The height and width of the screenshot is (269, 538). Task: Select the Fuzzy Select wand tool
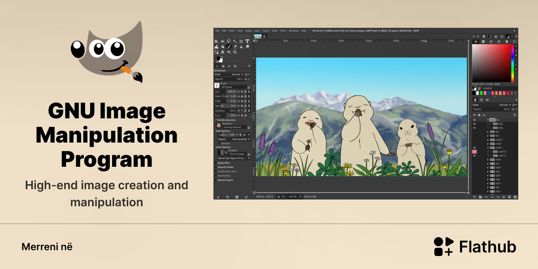[x=235, y=41]
